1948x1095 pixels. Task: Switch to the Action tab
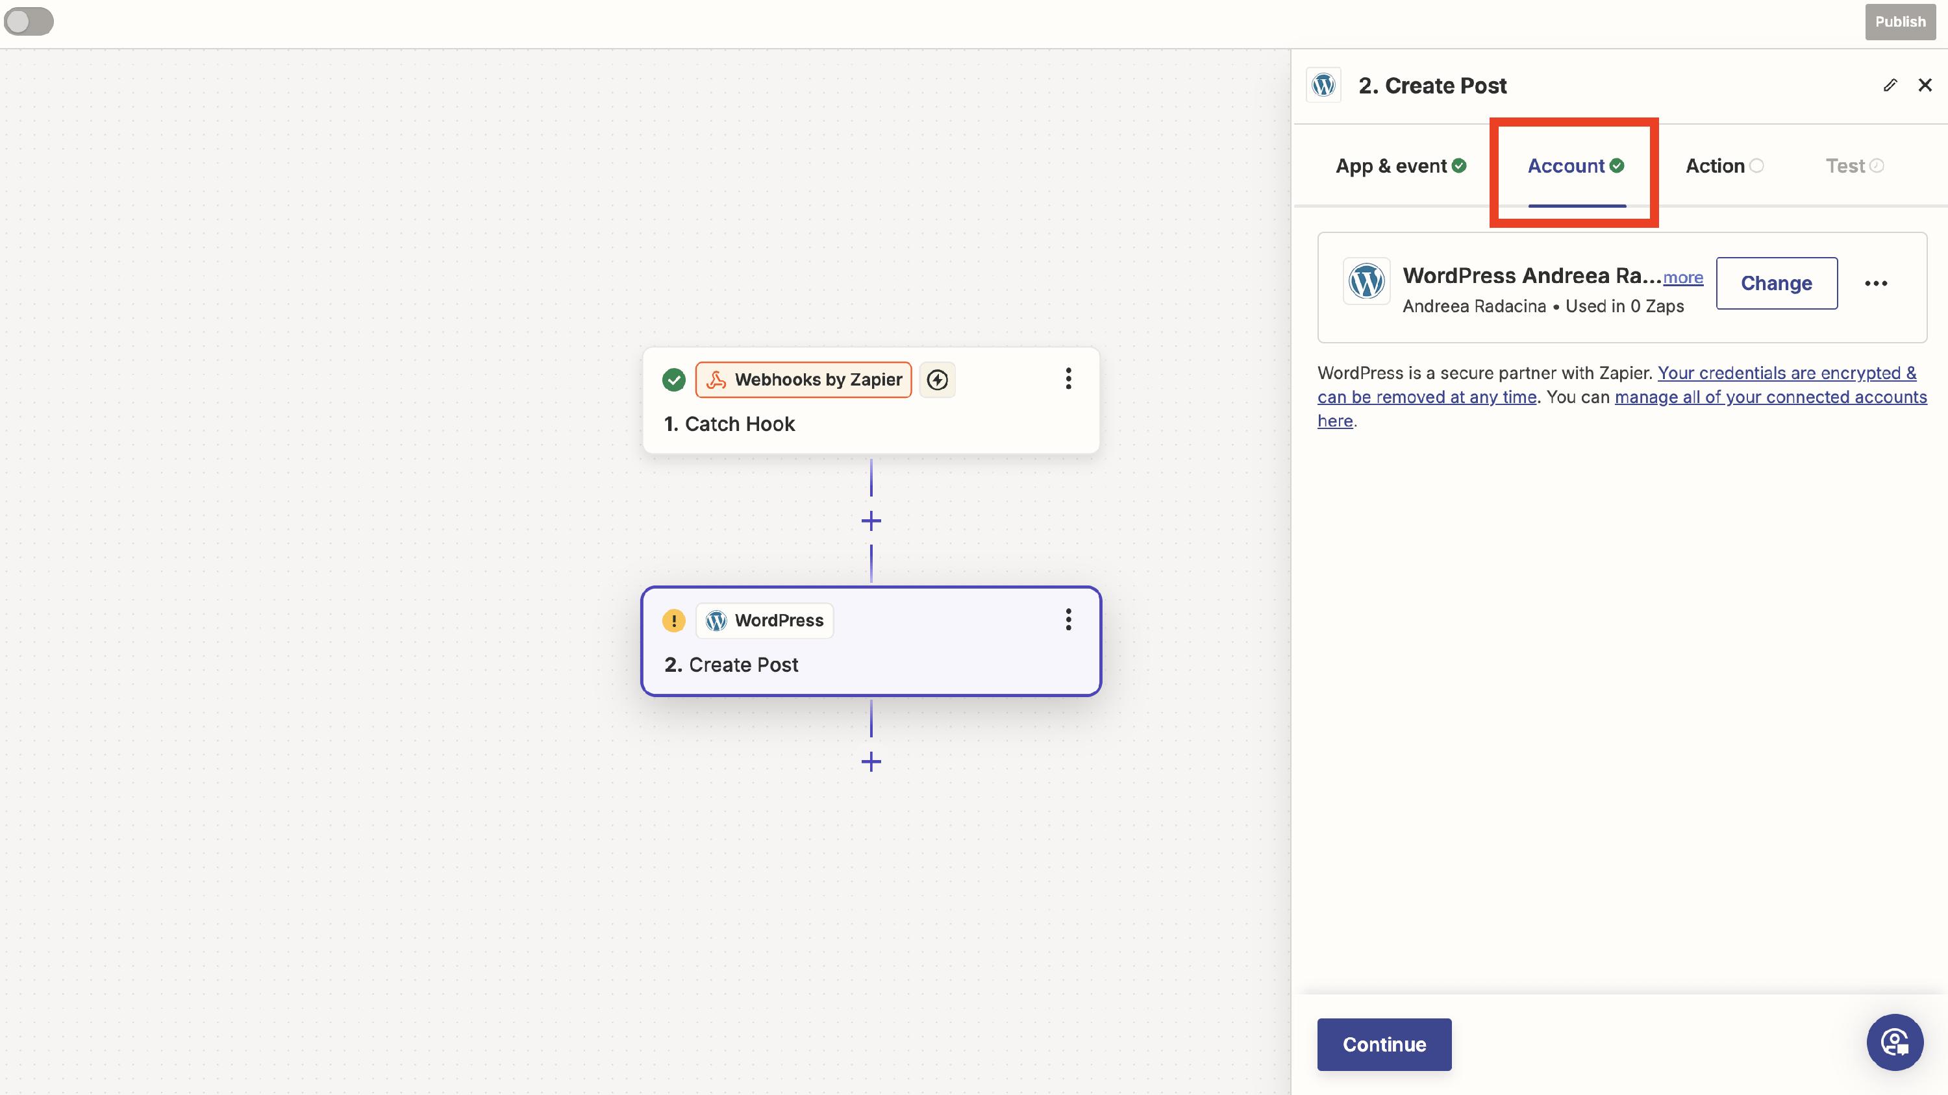(1723, 166)
